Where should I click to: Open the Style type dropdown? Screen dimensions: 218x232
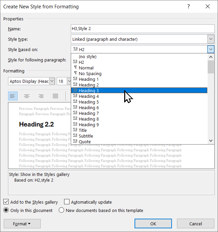pos(211,39)
